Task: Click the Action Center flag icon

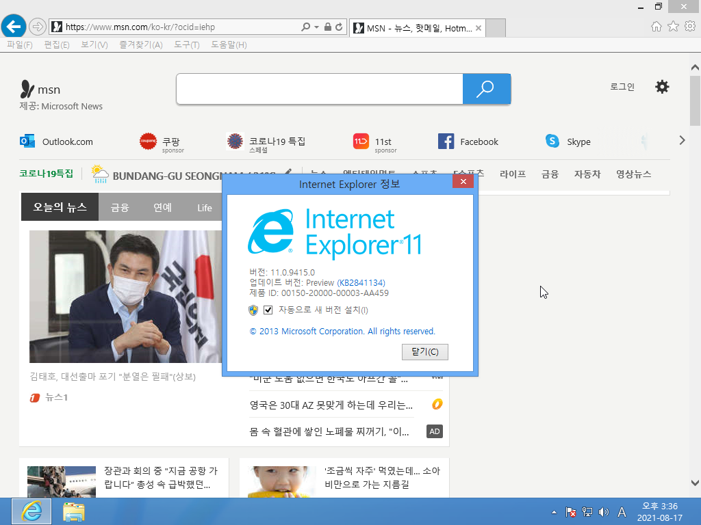Action: pos(570,512)
